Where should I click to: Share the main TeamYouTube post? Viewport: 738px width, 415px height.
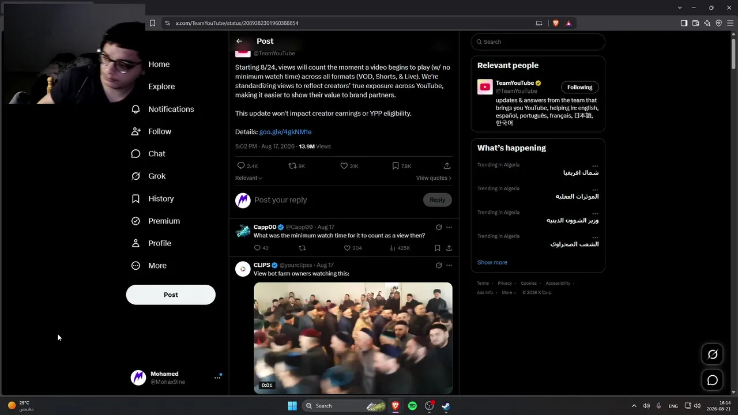[x=447, y=166]
